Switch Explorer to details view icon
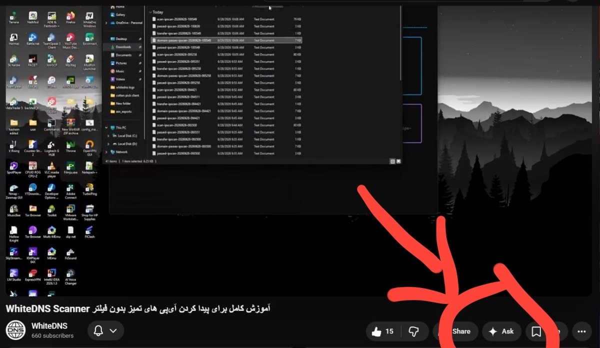 tap(392, 161)
